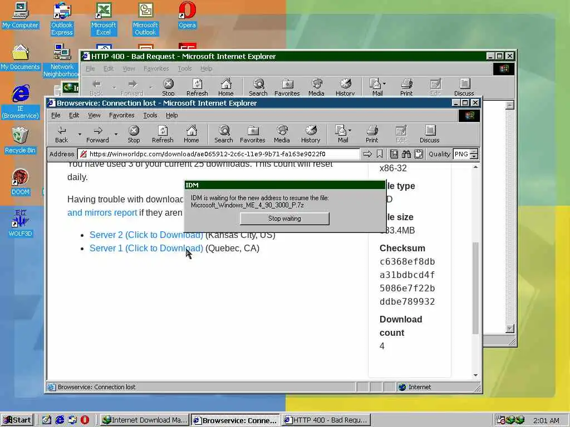Click the Opera quick launch icon in taskbar
This screenshot has width=570, height=427.
coord(85,420)
